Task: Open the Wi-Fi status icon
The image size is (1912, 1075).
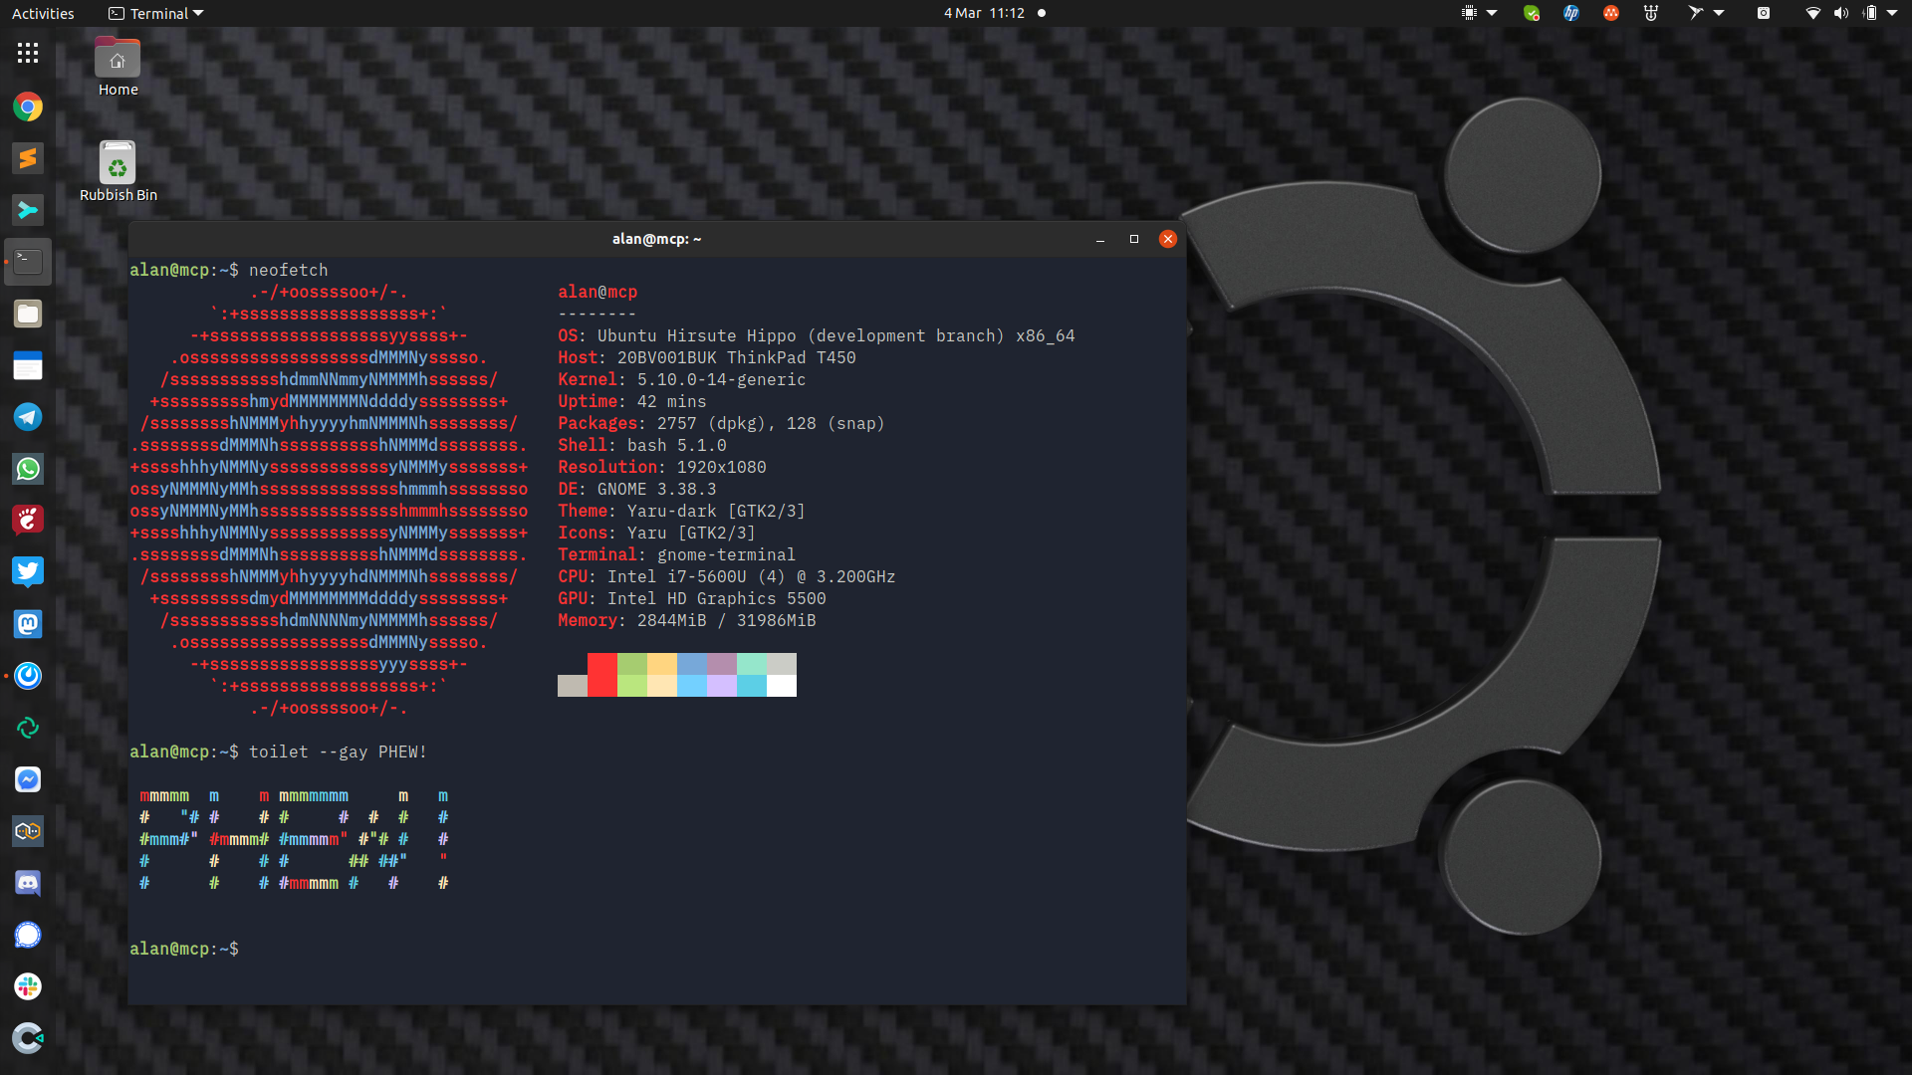Action: 1813,13
